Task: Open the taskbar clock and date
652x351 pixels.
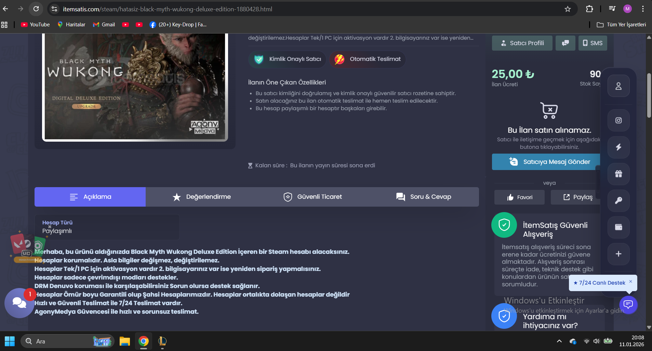Action: pyautogui.click(x=631, y=341)
